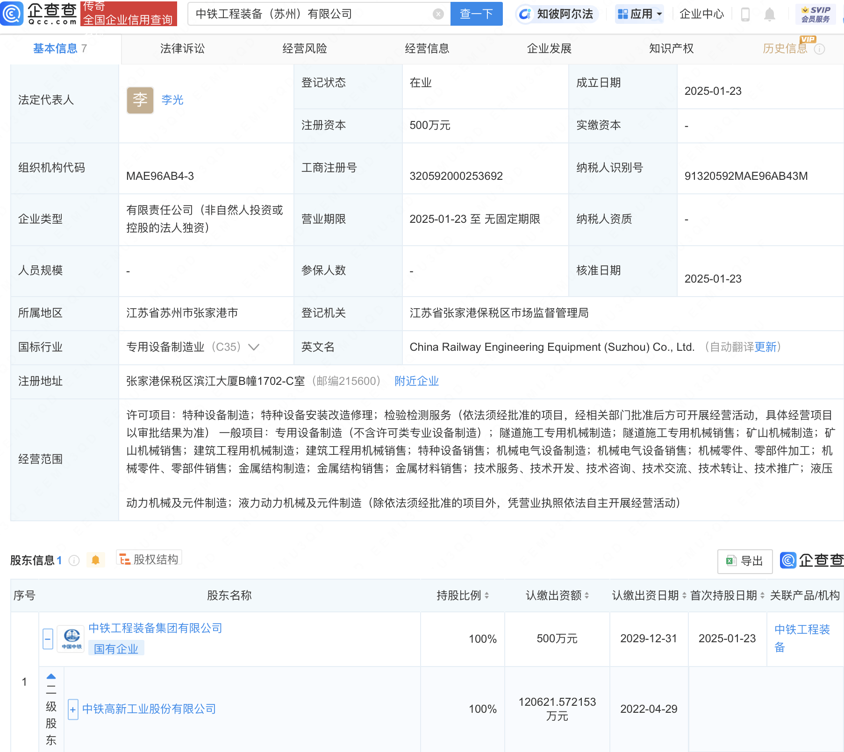Open the 知彼阿尔法 link
This screenshot has height=752, width=844.
click(565, 14)
